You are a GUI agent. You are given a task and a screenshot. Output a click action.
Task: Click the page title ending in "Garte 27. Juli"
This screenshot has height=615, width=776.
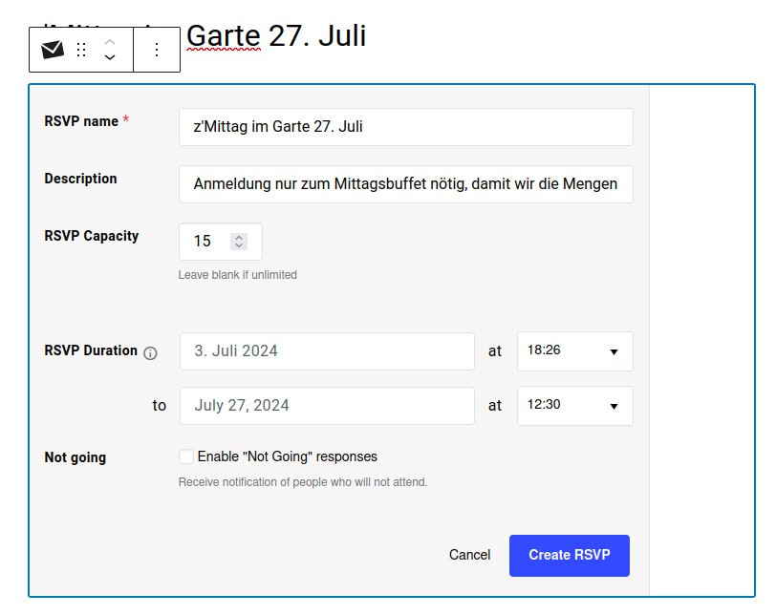click(x=275, y=35)
